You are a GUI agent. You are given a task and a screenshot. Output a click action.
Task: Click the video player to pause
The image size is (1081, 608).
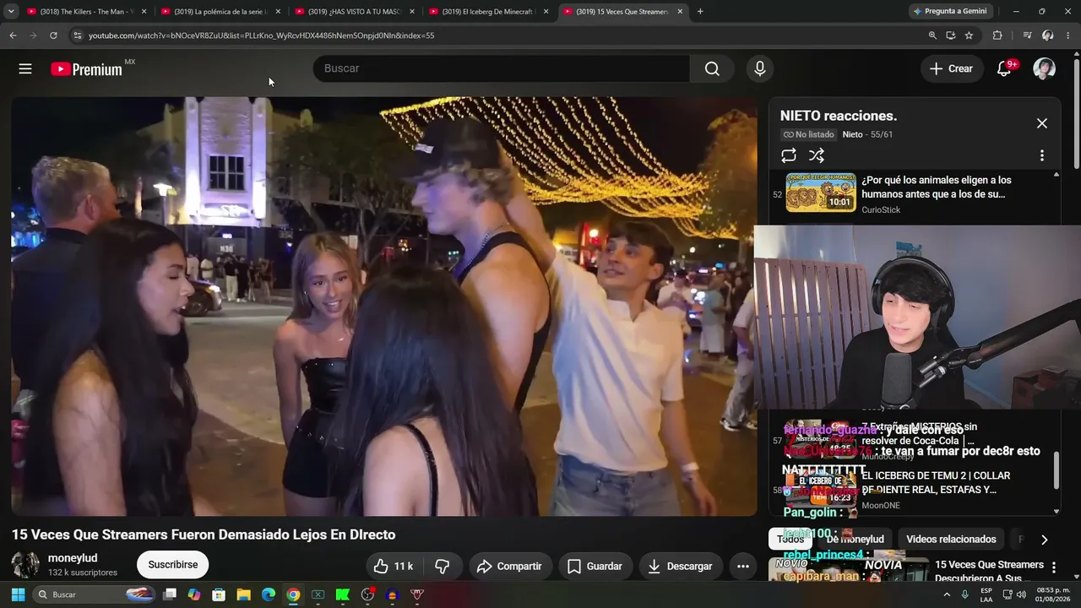[384, 306]
